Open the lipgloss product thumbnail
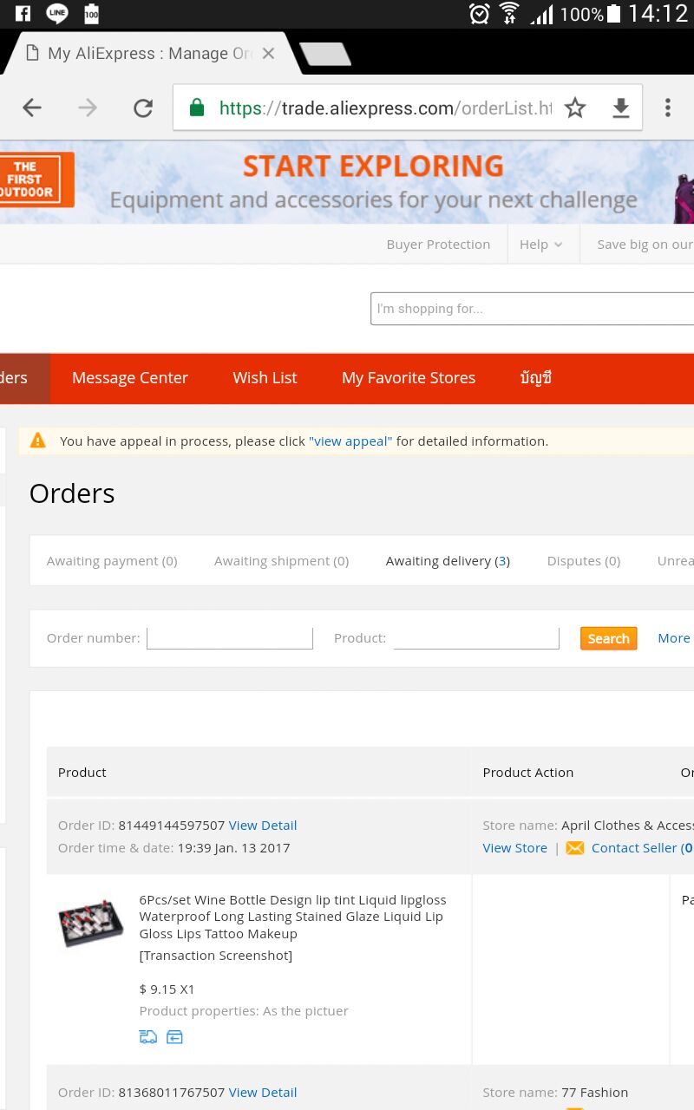 [x=90, y=923]
